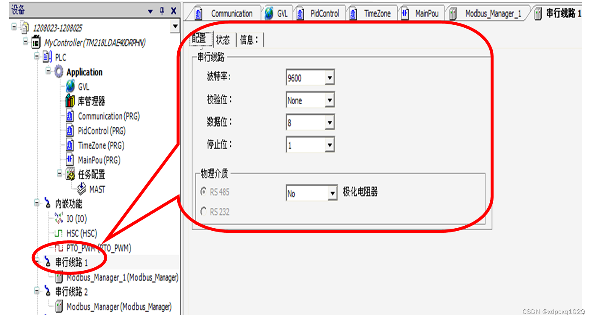Click the TimeZone (PRG) document icon in tree
591x319 pixels.
(70, 145)
